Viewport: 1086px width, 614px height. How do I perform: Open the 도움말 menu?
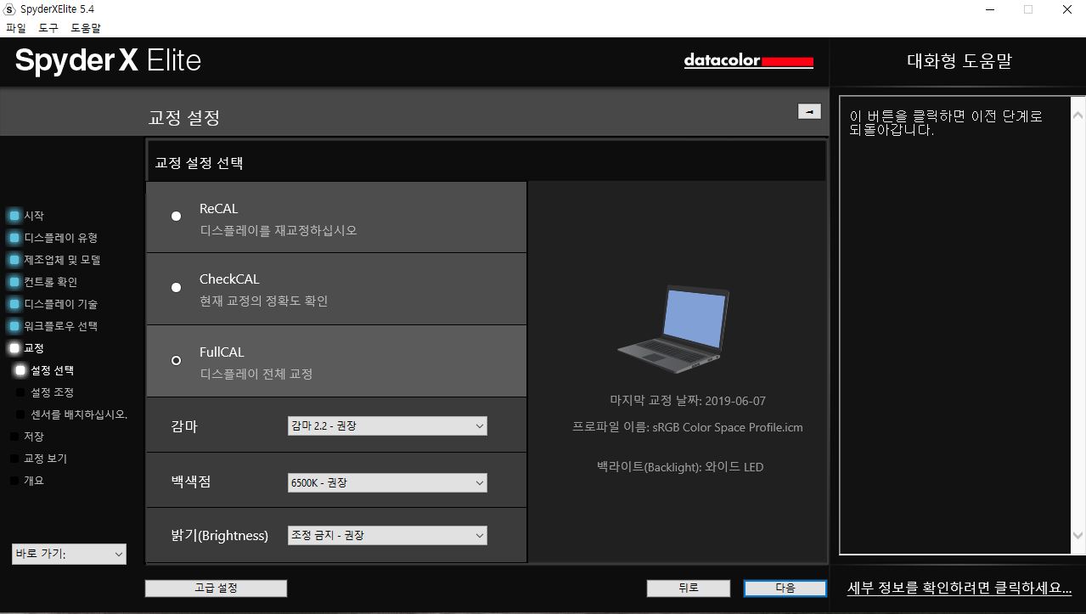[86, 28]
